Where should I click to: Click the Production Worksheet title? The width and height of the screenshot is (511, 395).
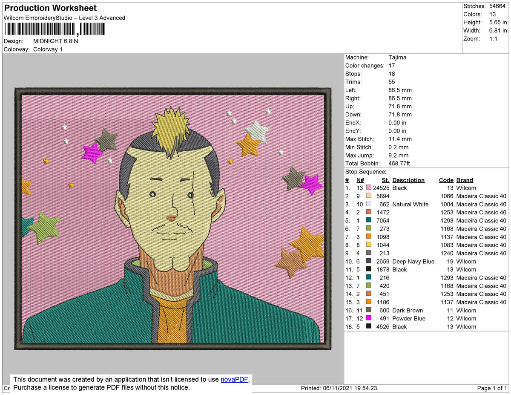50,8
